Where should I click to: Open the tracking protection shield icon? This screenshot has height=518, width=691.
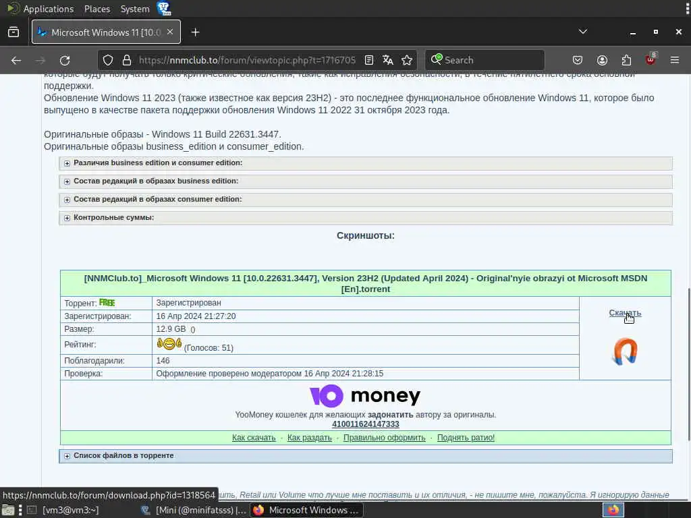click(x=108, y=60)
